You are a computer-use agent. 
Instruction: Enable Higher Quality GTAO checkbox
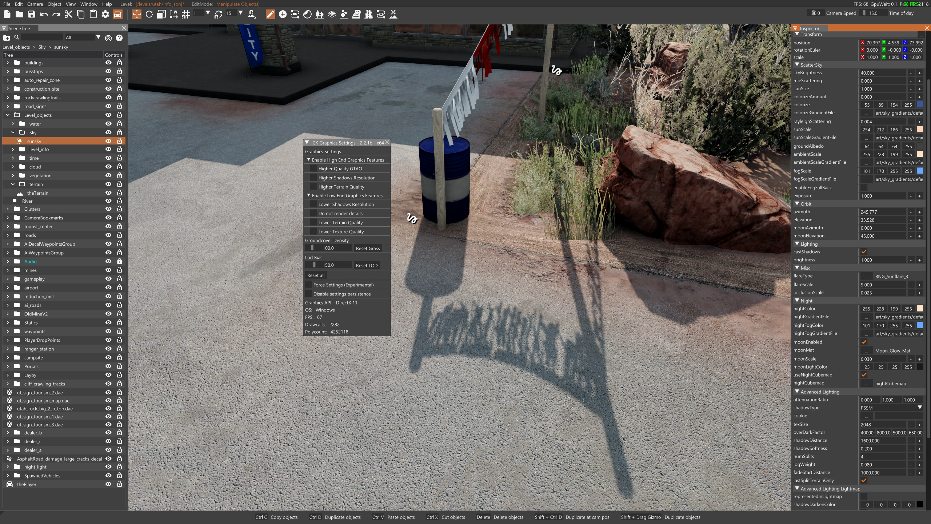(313, 168)
